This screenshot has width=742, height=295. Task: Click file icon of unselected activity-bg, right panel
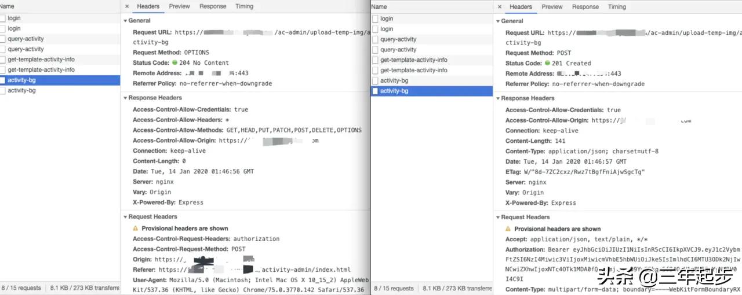(x=375, y=80)
